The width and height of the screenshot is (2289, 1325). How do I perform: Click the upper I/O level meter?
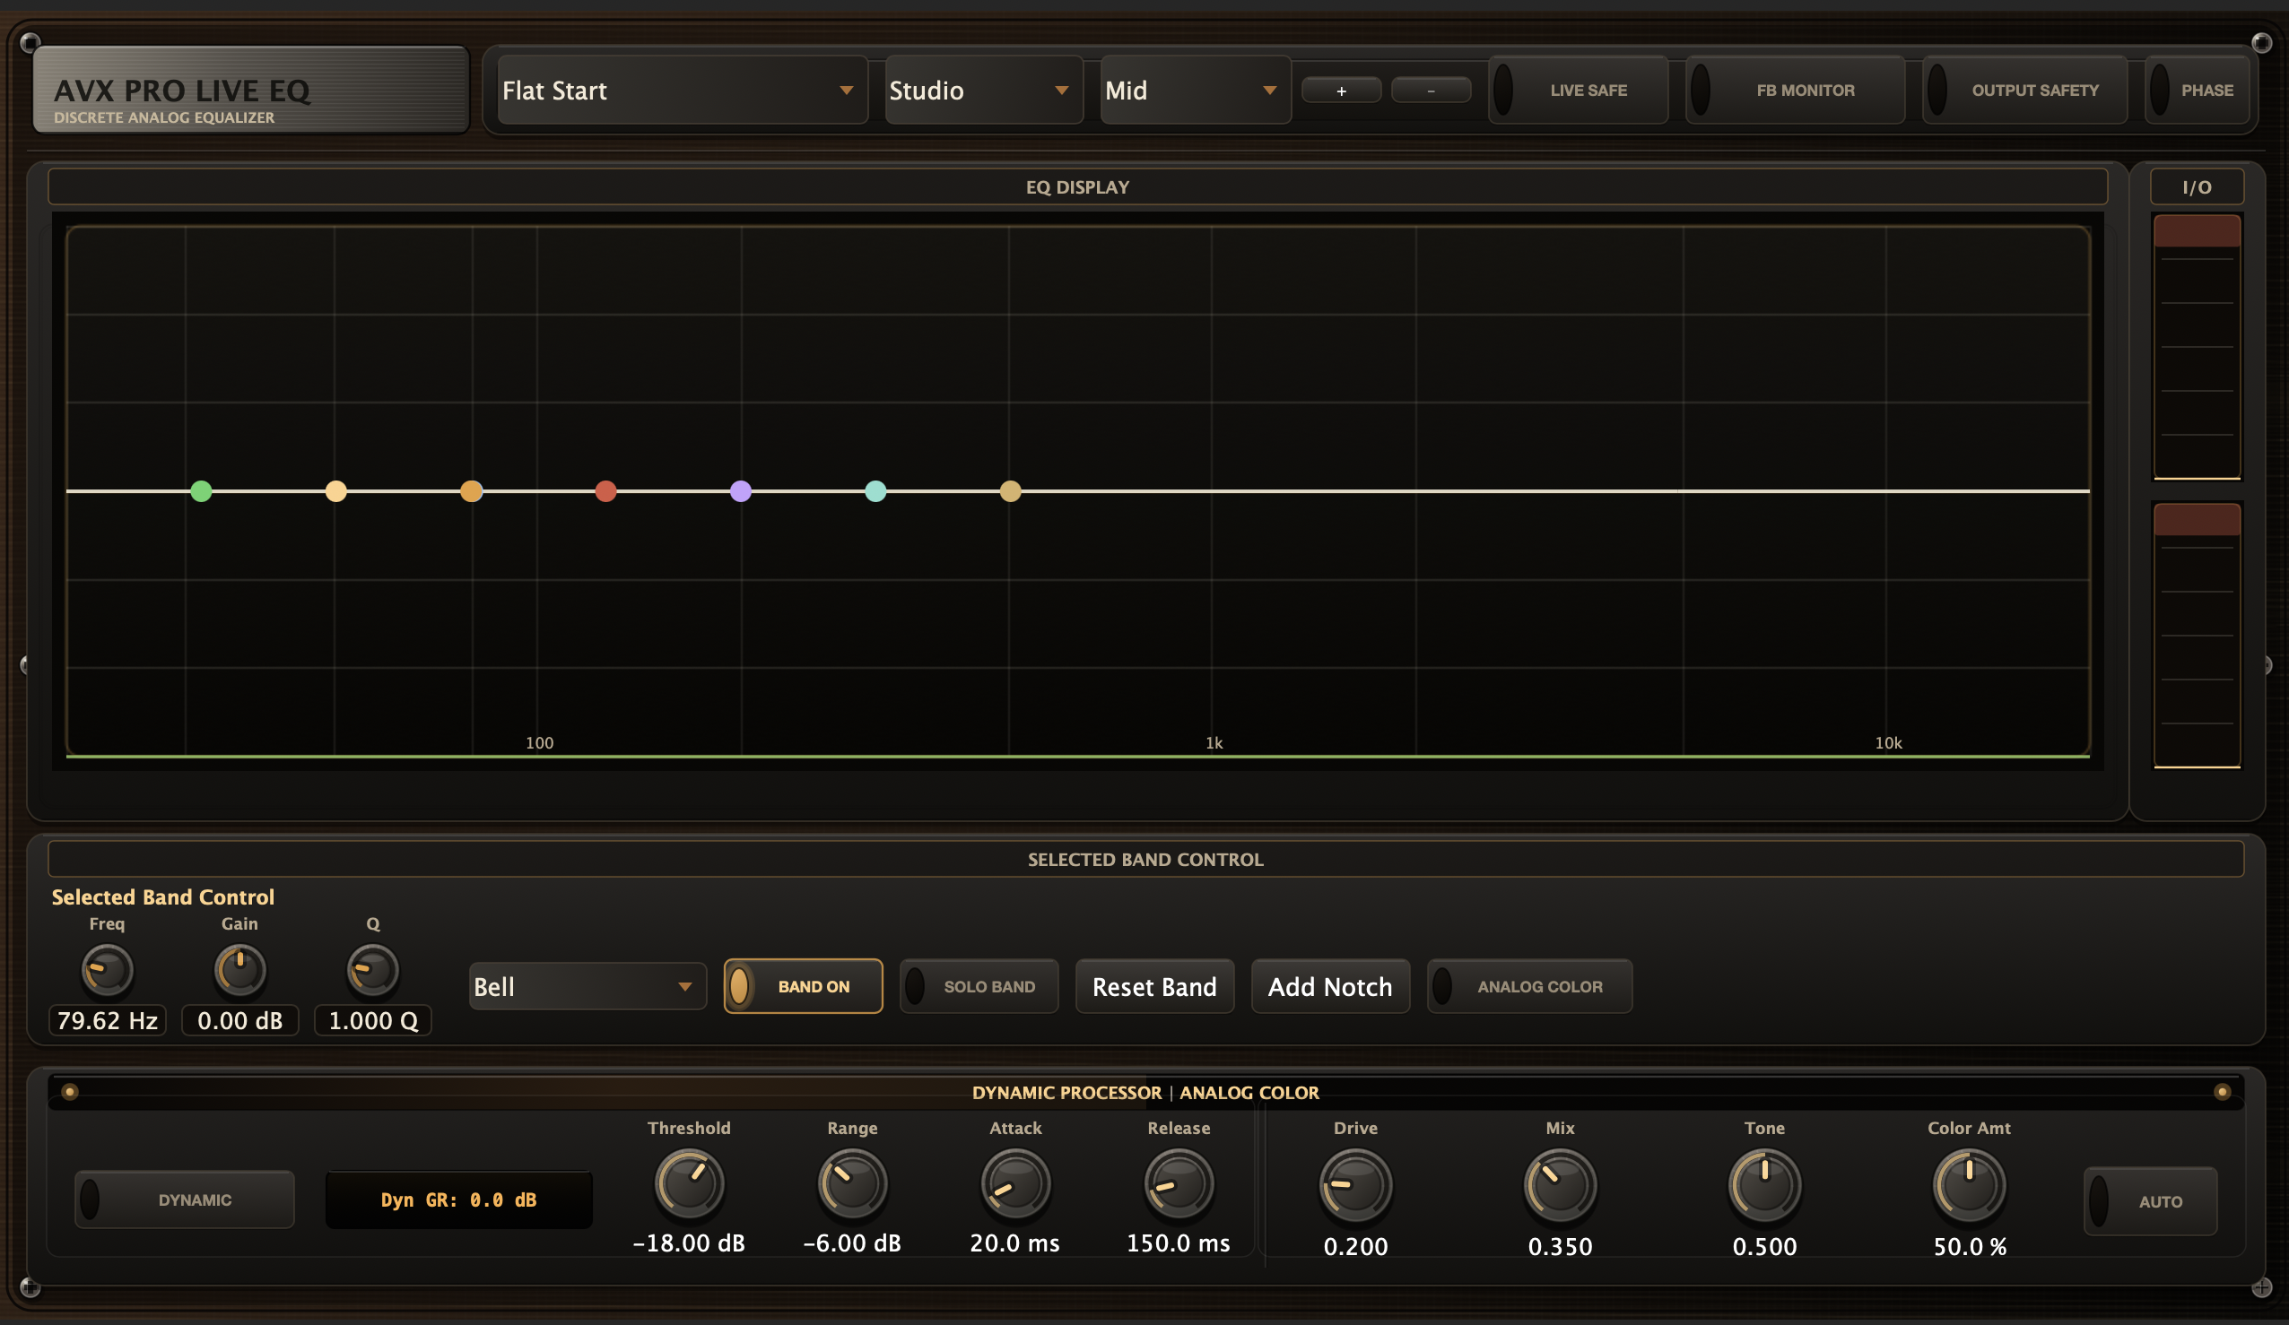coord(2198,347)
